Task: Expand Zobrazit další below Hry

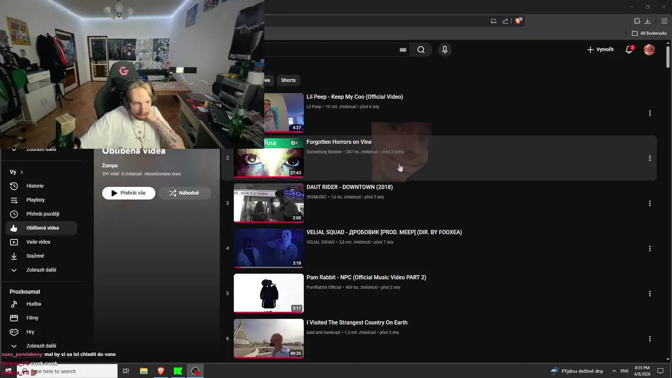Action: pyautogui.click(x=41, y=346)
